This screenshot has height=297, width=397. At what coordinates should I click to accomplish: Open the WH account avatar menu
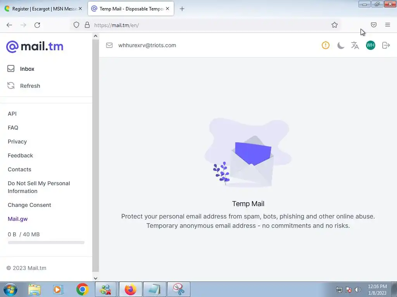click(370, 45)
